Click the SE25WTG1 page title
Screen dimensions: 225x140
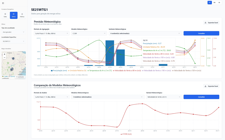click(39, 10)
